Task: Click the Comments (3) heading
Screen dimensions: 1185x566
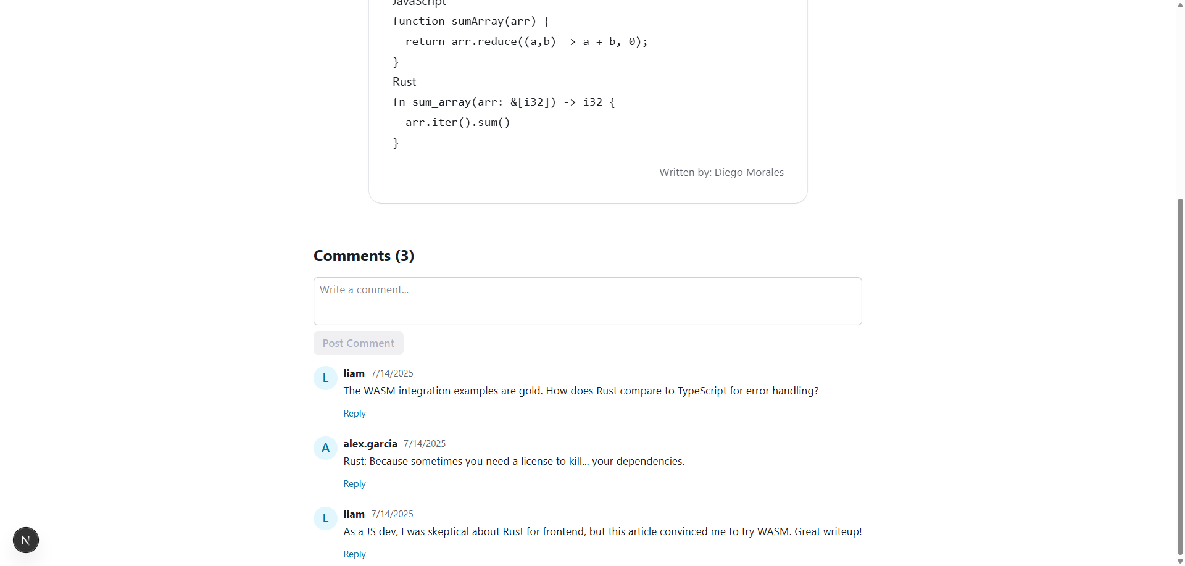Action: [x=364, y=256]
